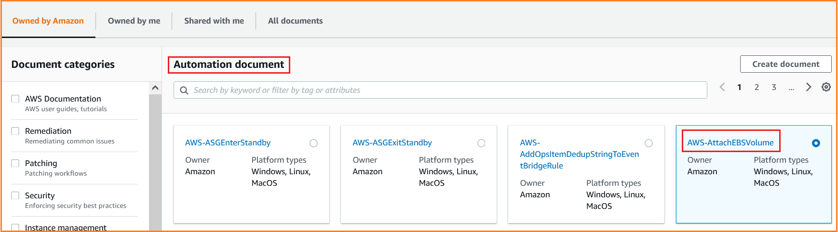Check the Patching category
Viewport: 838px width, 232px height.
point(15,163)
